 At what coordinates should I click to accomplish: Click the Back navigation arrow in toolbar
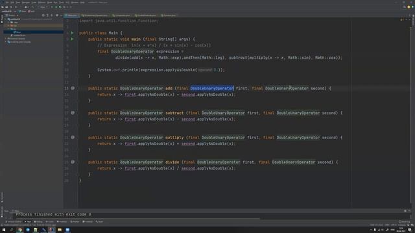click(x=16, y=7)
